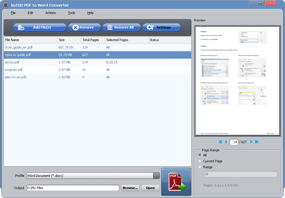Click the Browse... button
Image resolution: width=285 pixels, height=198 pixels.
coord(130,188)
